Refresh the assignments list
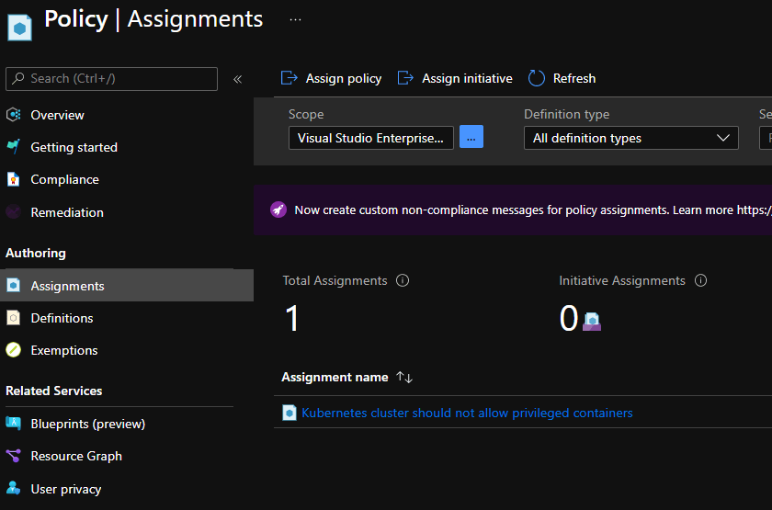 tap(562, 78)
